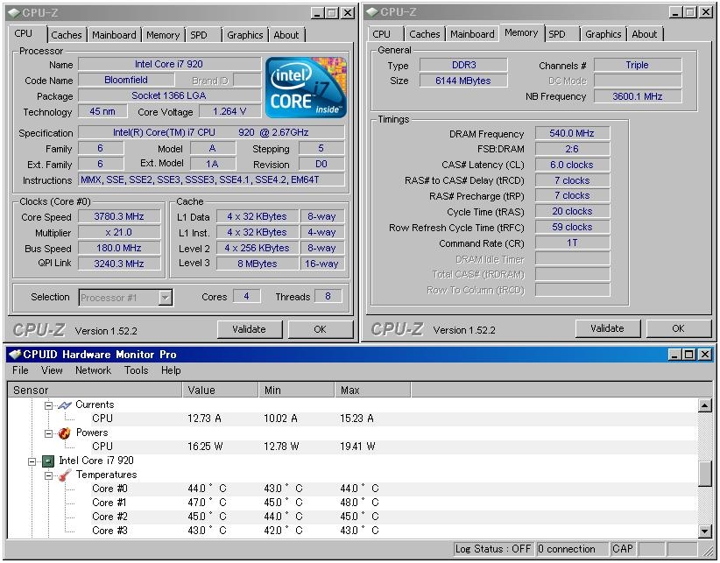Screen dimensions: 720x563
Task: Click the Currents lightning graph icon
Action: [64, 405]
